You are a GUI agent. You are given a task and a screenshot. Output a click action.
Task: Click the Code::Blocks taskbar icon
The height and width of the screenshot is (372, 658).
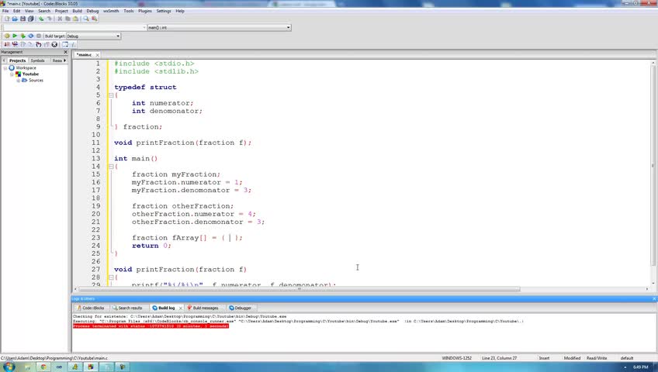point(90,367)
